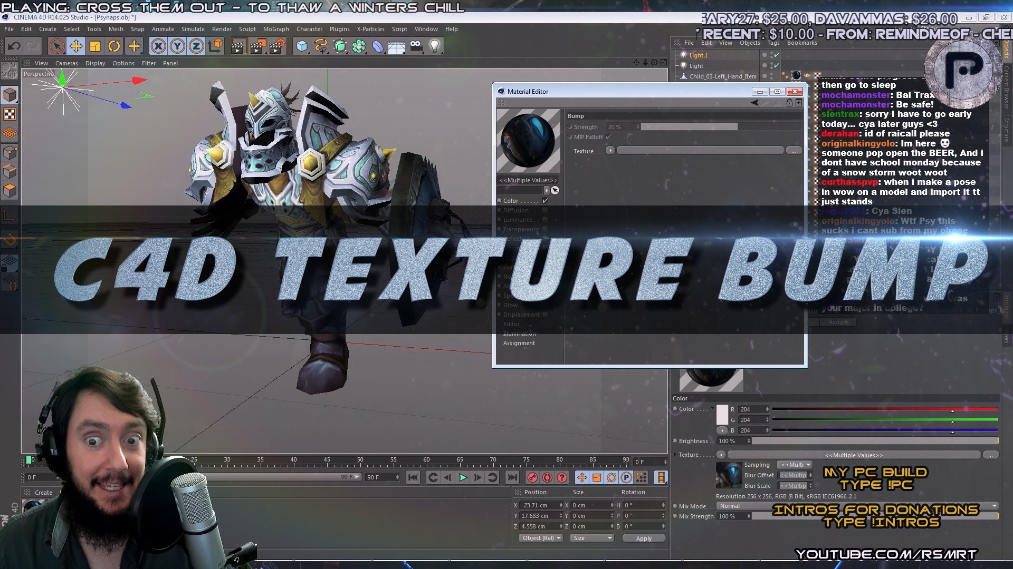Toggle Light.1 enabled checkmark
Viewport: 1013px width, 569px height.
pos(777,55)
